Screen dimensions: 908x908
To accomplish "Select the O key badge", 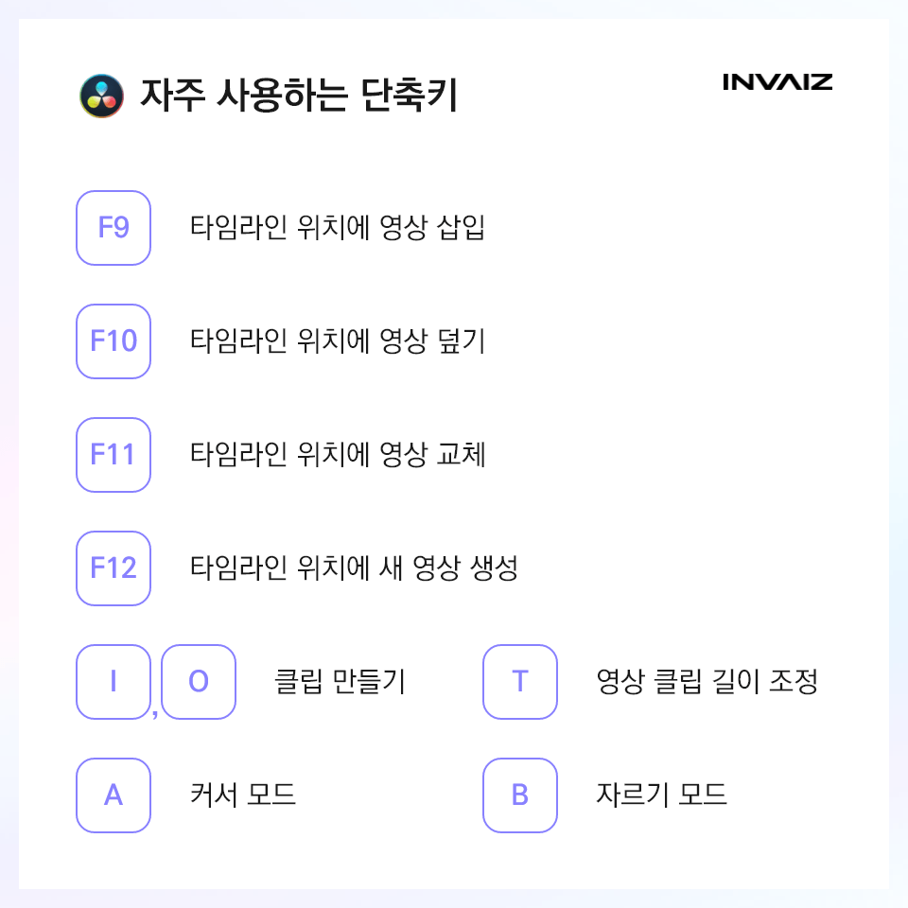I will click(199, 682).
